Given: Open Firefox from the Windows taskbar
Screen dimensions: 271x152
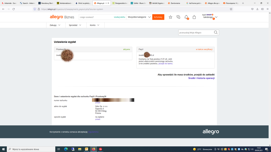Looking at the screenshot, I should point(94,149).
